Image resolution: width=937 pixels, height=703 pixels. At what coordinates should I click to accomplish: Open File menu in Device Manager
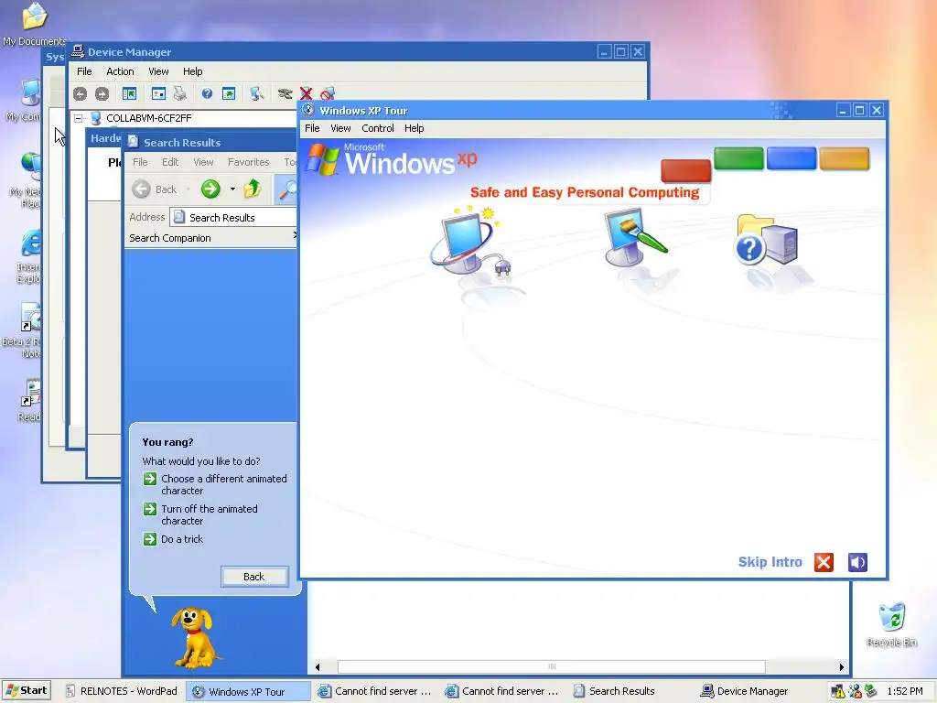84,71
